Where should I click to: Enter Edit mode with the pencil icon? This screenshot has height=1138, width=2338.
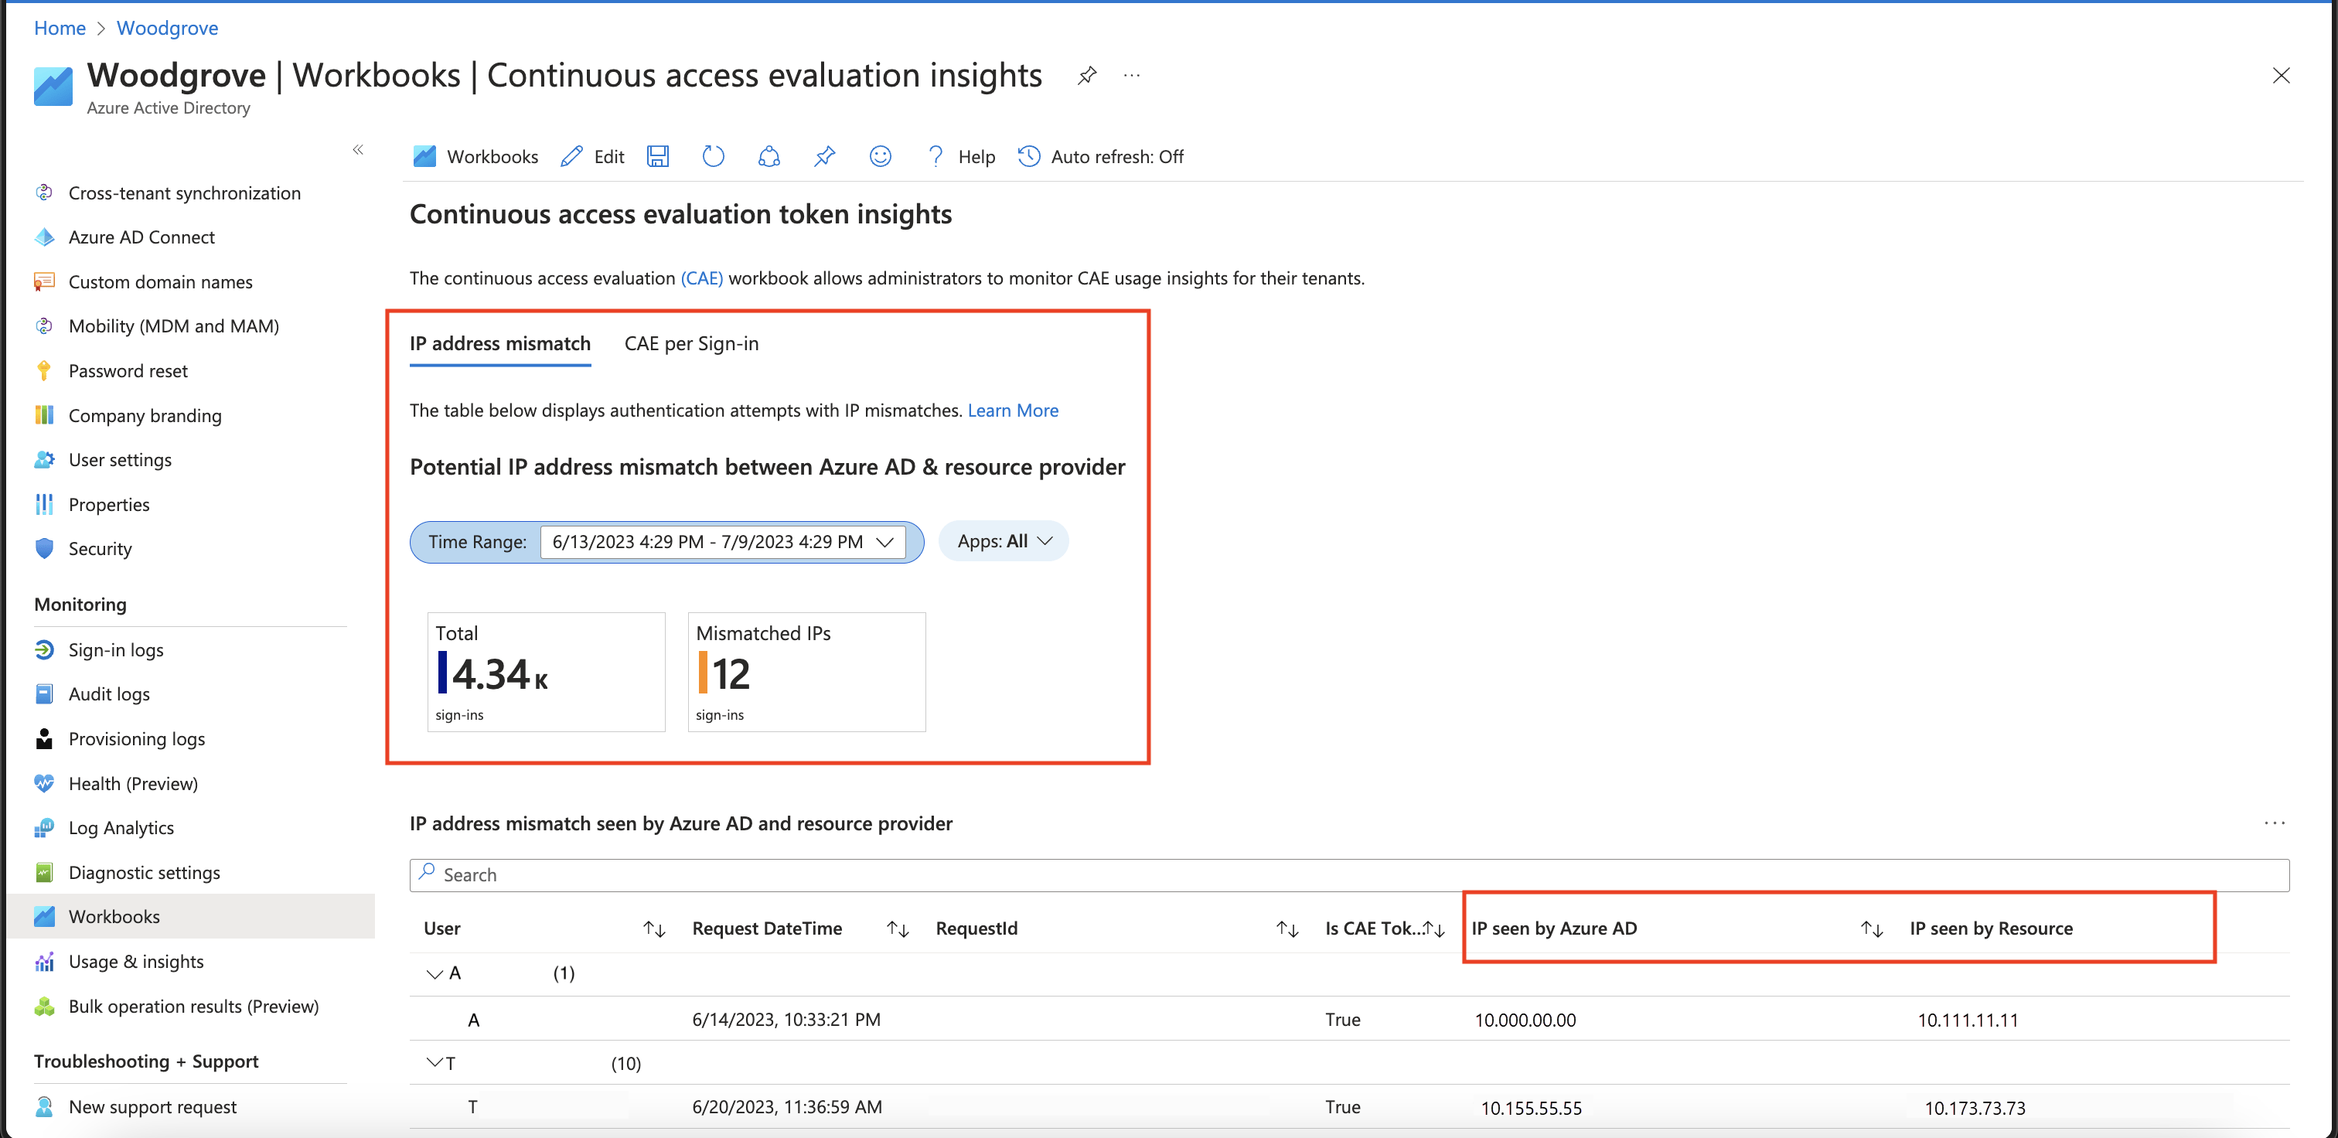click(591, 156)
